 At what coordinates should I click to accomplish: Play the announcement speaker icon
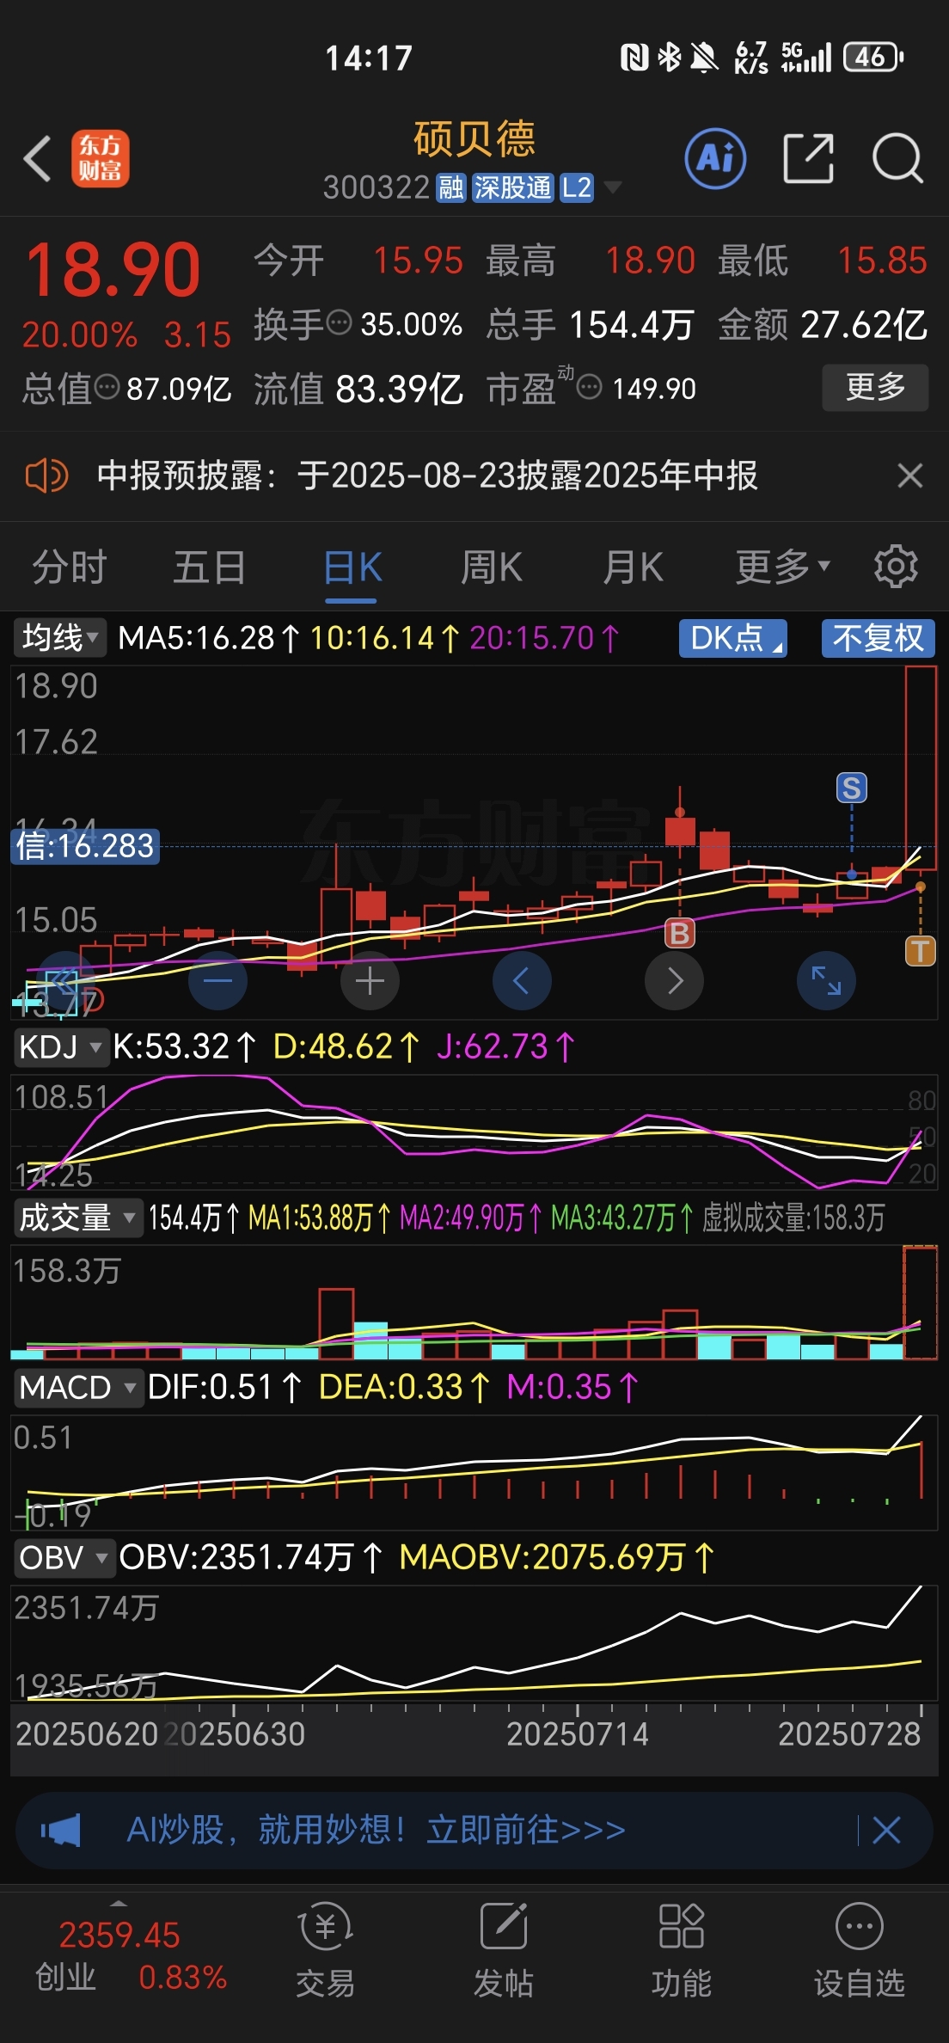(46, 475)
